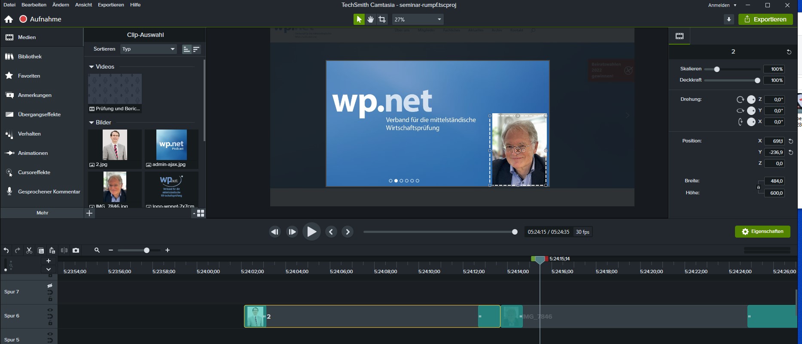
Task: Open the Übergangseffekte panel
Action: pos(42,115)
